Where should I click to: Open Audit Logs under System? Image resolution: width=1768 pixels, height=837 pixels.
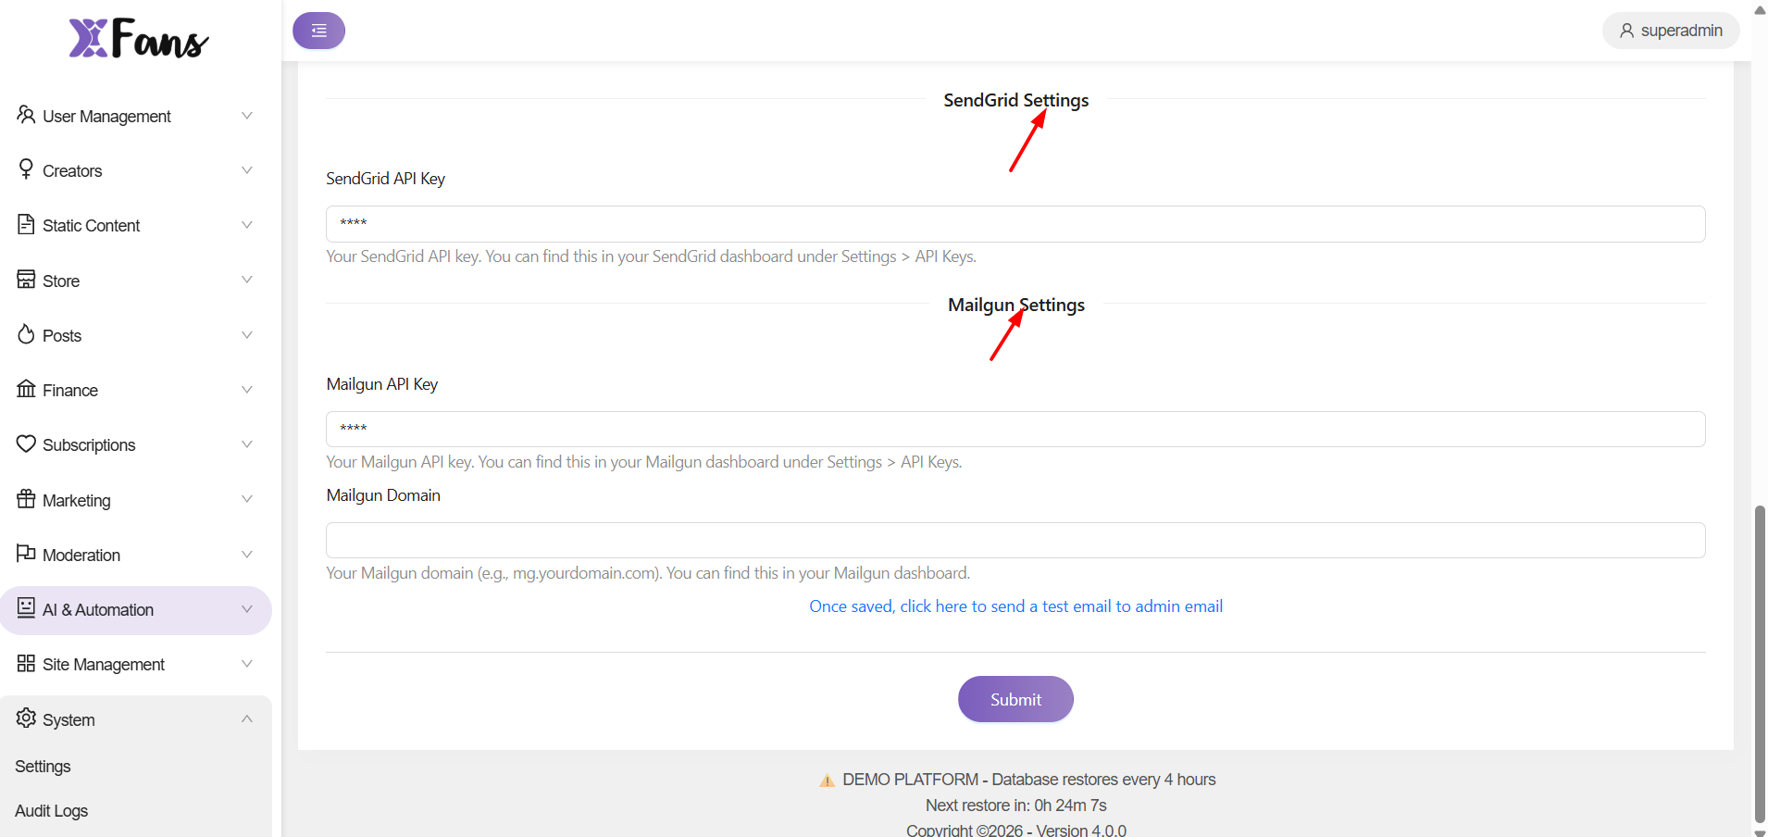[52, 811]
